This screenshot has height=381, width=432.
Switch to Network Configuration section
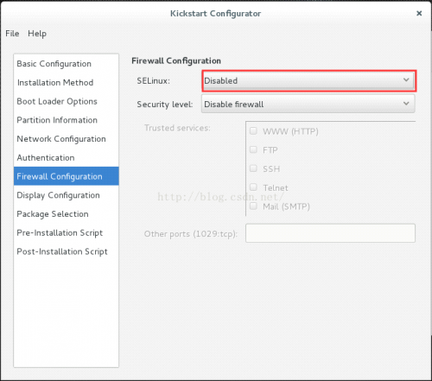coord(66,138)
